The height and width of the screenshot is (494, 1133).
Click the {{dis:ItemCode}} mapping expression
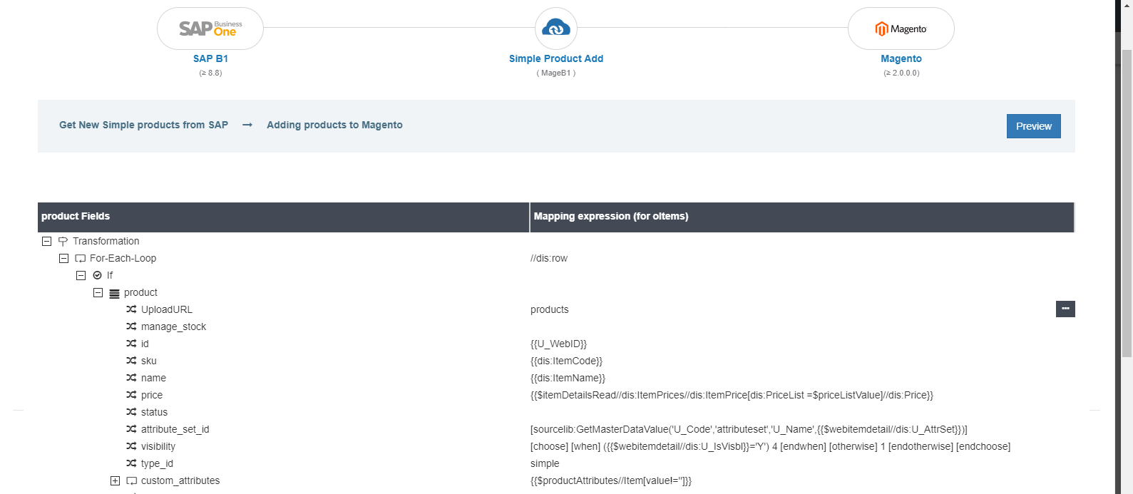[566, 361]
